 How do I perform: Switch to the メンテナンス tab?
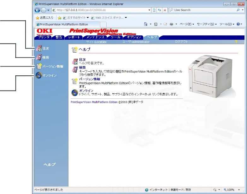coord(95,37)
